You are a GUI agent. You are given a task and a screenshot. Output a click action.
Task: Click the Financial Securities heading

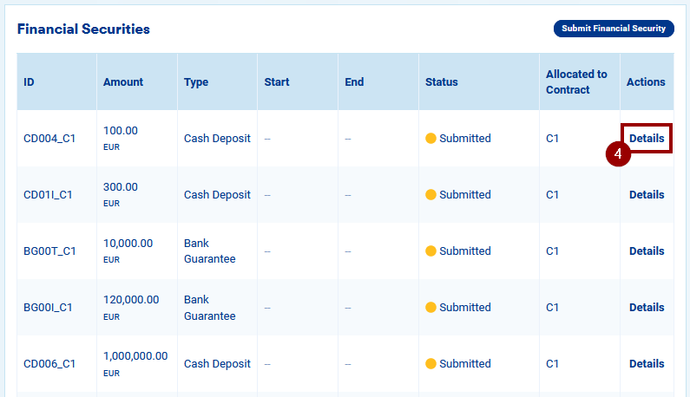pos(83,29)
